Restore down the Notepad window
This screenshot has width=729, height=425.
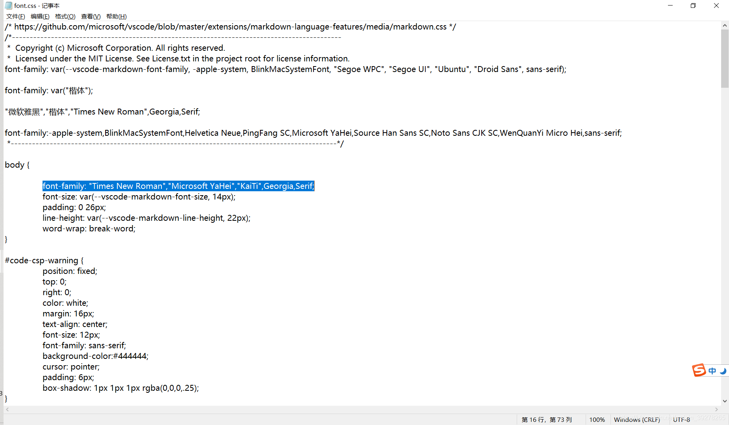(x=693, y=6)
